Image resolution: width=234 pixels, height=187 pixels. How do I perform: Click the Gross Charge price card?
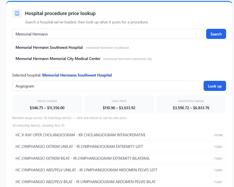pyautogui.click(x=47, y=104)
